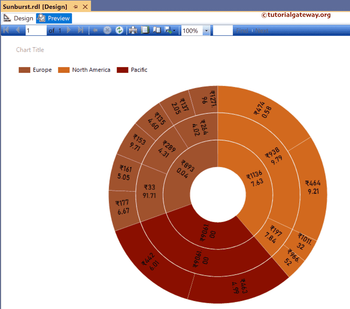Select the Preview tab
Viewport: 350px width, 309px height.
pyautogui.click(x=57, y=18)
